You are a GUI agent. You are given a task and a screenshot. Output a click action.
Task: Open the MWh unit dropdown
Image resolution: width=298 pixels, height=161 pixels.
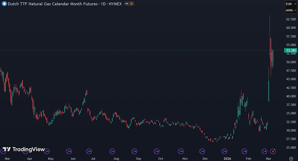[x=291, y=10]
